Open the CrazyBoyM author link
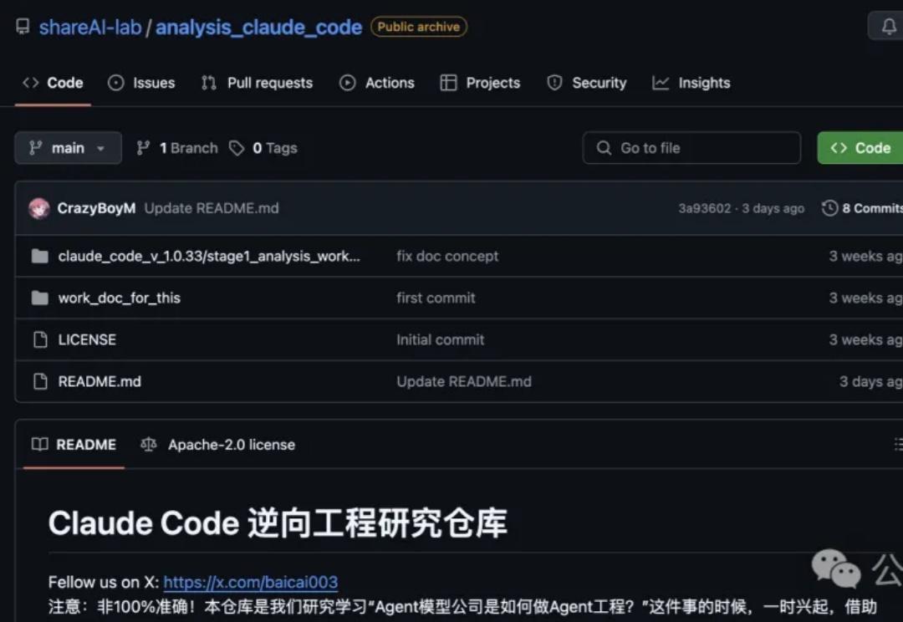 [x=96, y=208]
